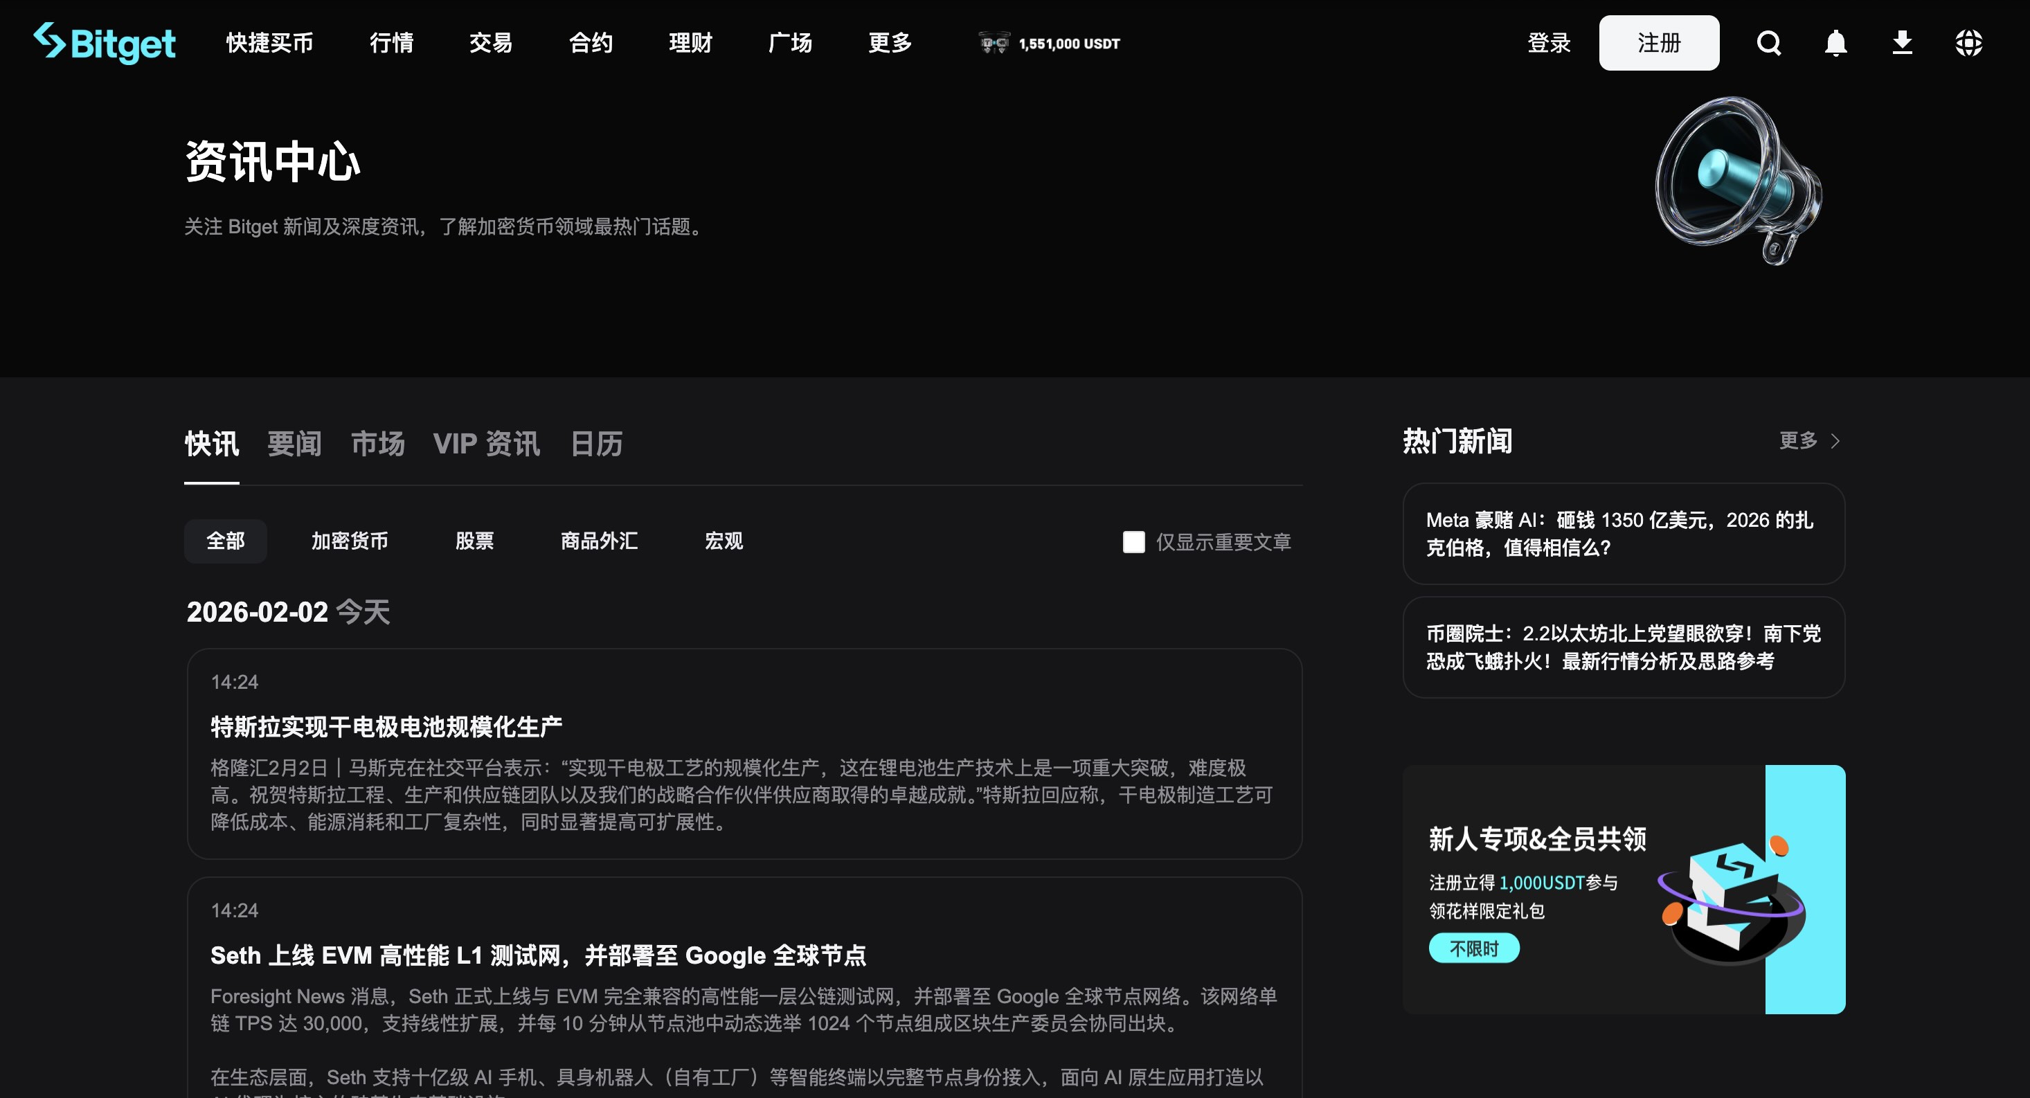Filter by 股票
2030x1098 pixels.
click(474, 541)
